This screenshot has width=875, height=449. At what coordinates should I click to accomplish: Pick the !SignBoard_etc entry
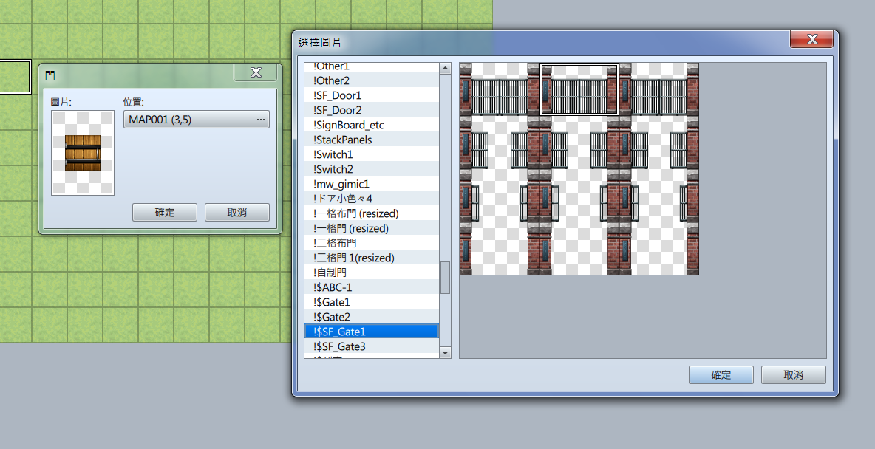(372, 125)
